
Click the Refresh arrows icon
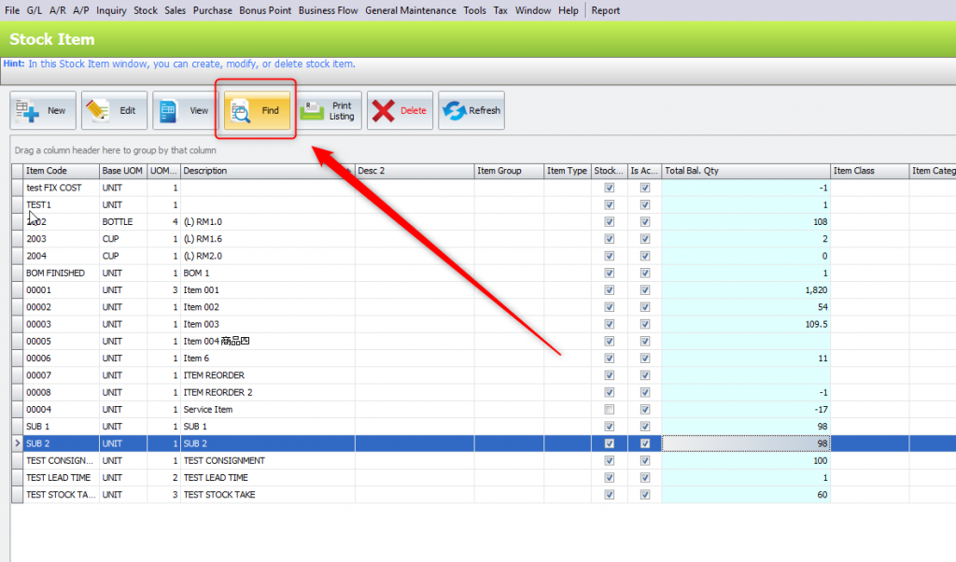453,111
